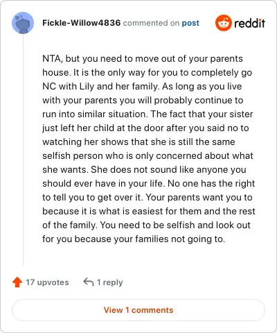Viewport: 277px width, 333px height.
Task: Click the black "reddit" wordmark
Action: 249,23
